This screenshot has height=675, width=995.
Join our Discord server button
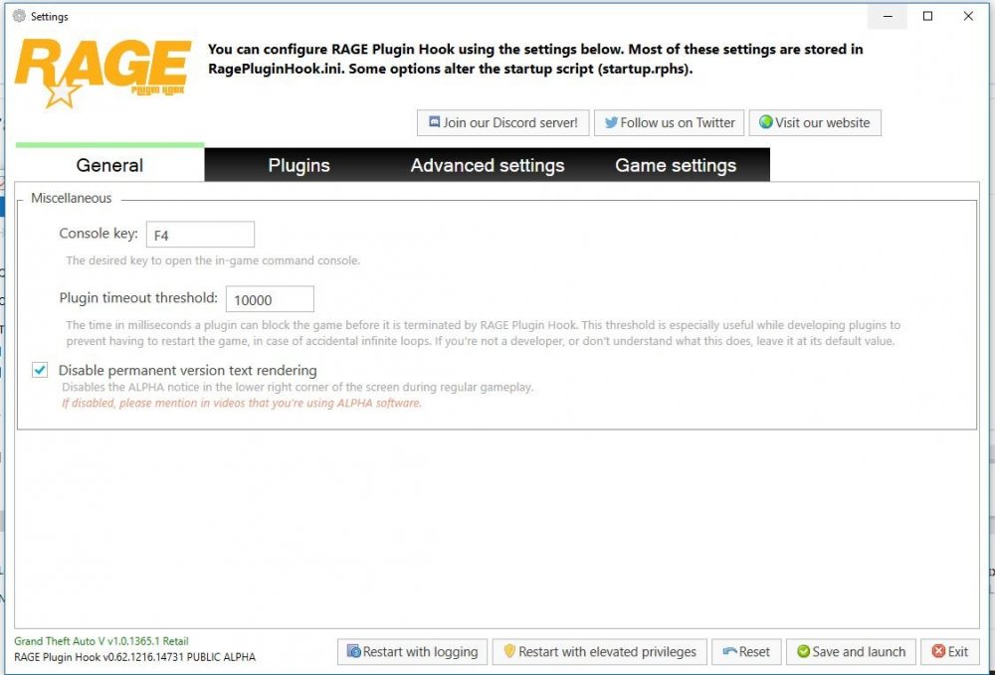[x=503, y=122]
